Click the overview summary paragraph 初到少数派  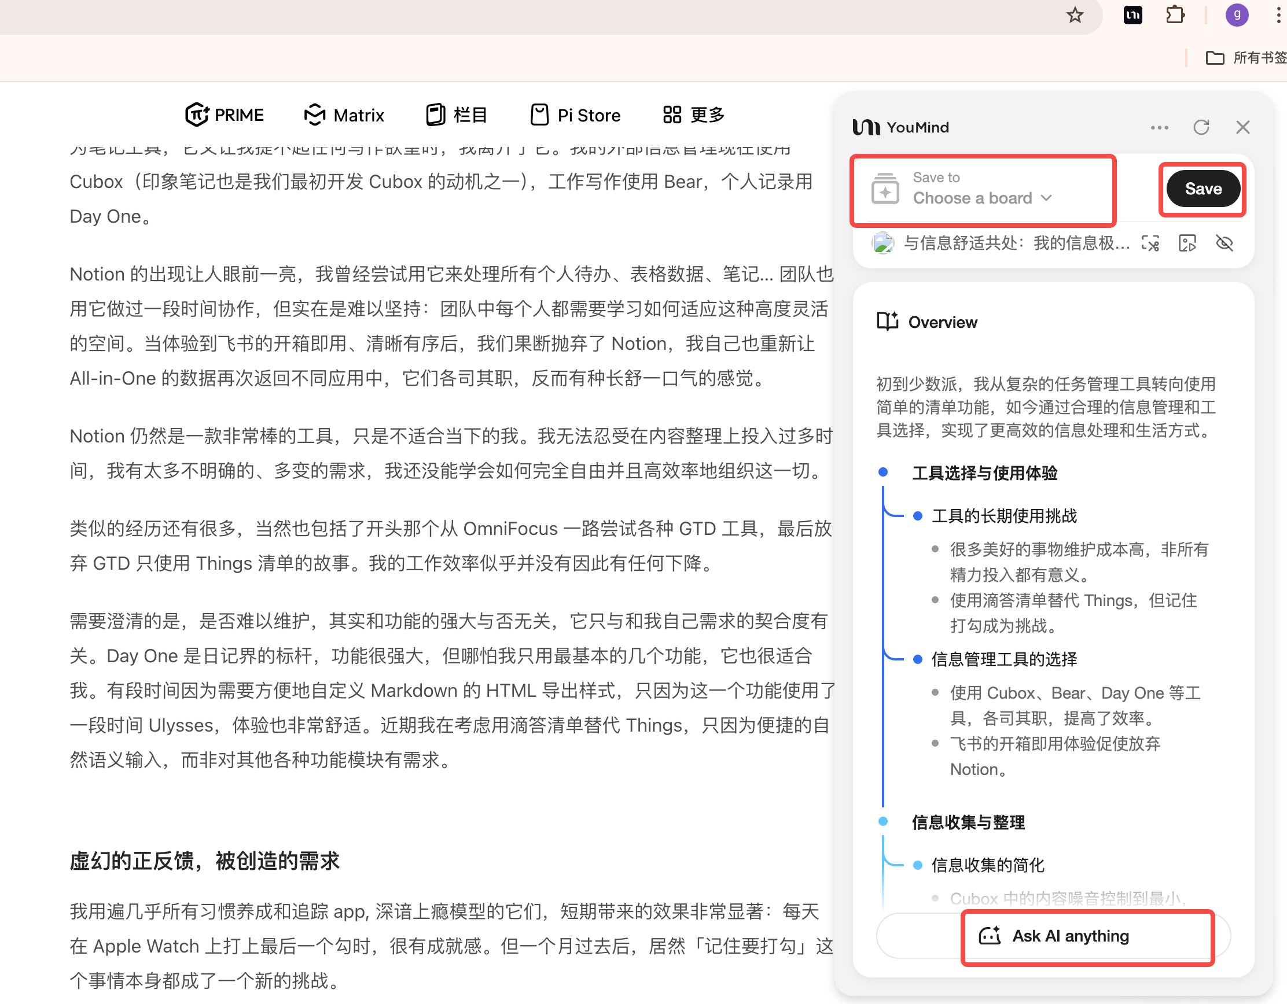(x=1045, y=407)
